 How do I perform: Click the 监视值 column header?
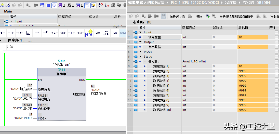[253, 28]
